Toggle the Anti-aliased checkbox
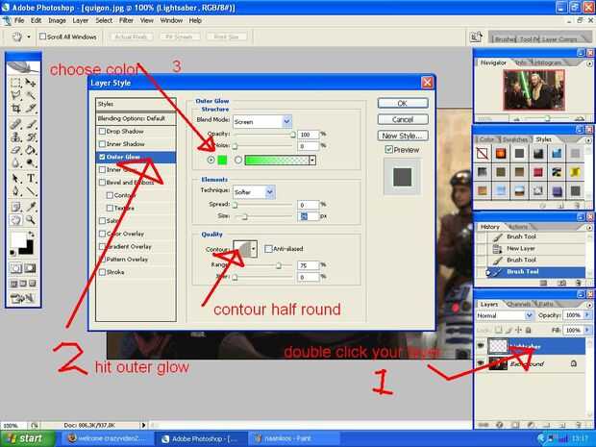 [268, 249]
